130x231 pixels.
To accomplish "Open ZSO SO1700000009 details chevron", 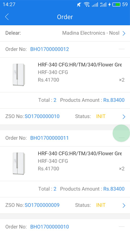I will [124, 205].
